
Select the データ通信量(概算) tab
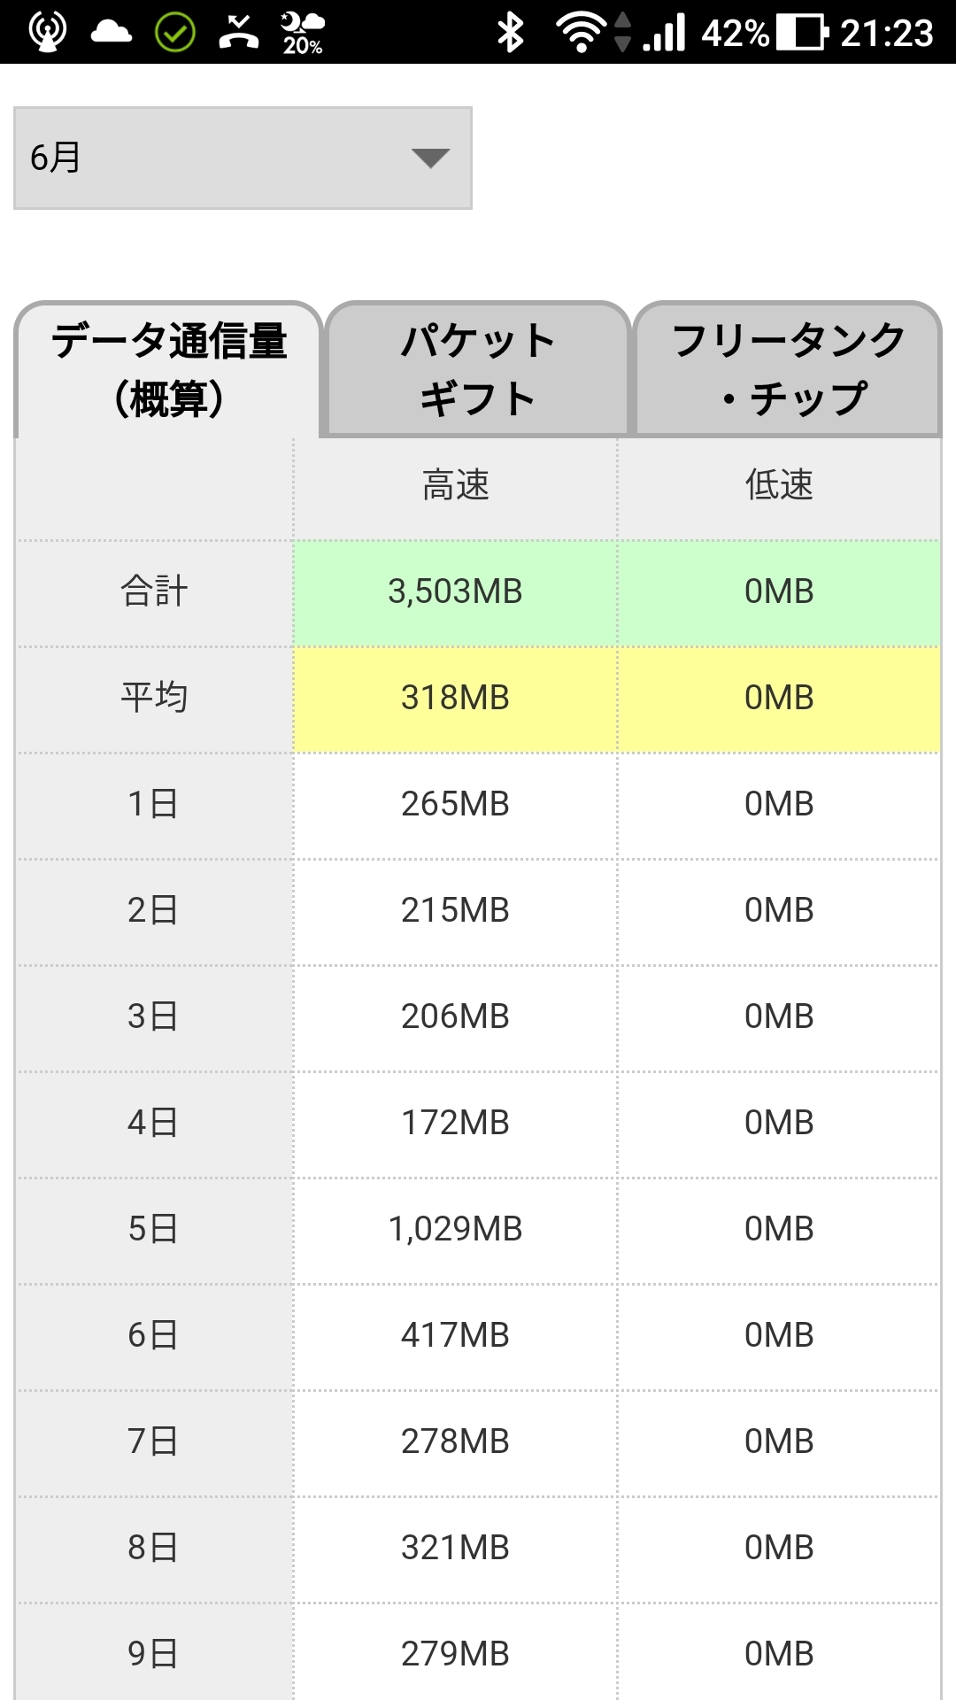pos(168,370)
